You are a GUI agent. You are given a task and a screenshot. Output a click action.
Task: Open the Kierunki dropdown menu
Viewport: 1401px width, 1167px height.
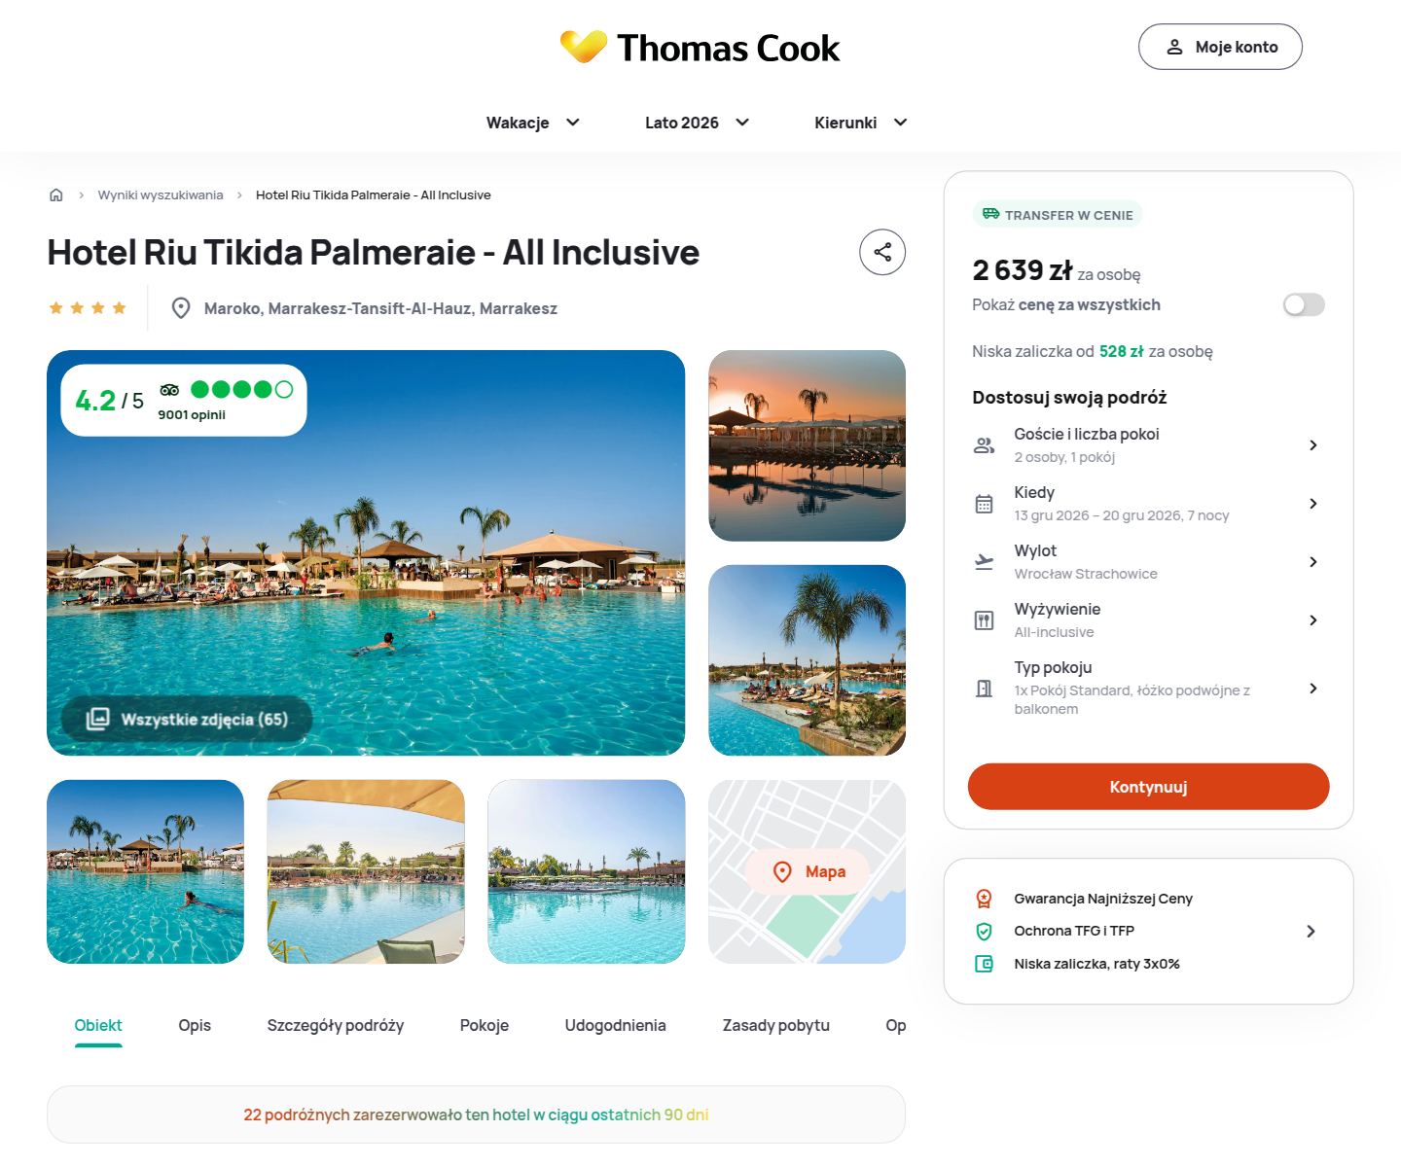861,123
